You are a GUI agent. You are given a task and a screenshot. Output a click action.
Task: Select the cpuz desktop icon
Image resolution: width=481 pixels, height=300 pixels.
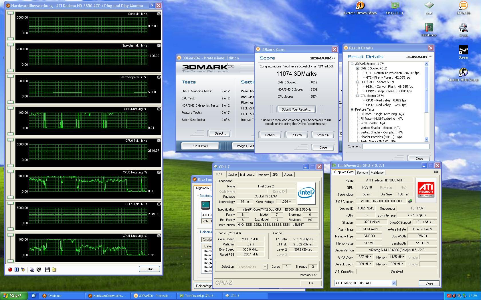click(429, 8)
